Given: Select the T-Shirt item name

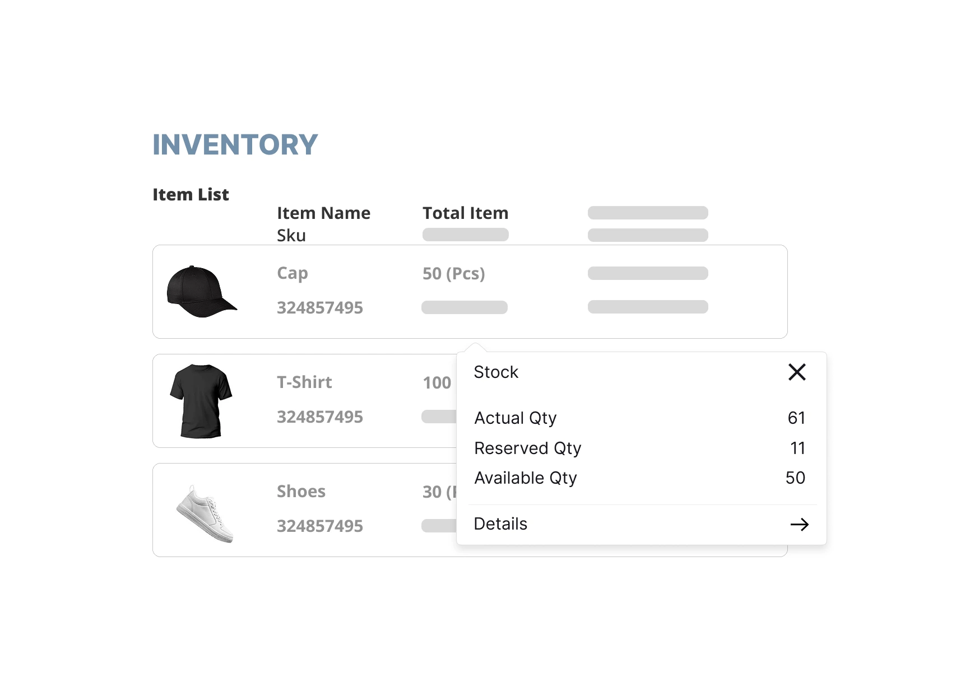Looking at the screenshot, I should 304,382.
